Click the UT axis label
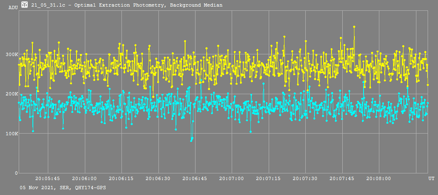 [x=431, y=178]
